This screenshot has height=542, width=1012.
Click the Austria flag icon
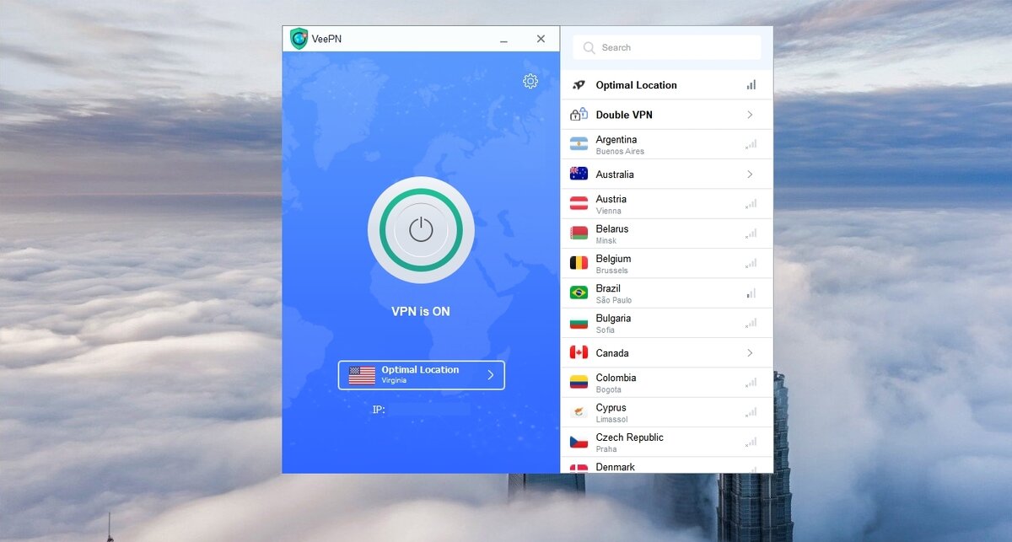(x=579, y=204)
